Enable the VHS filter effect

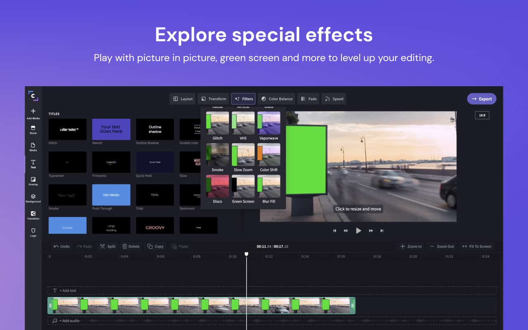243,123
